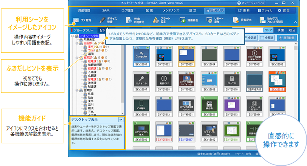Select the SKY45001 Linux terminal thumbnail
The image size is (307, 166).
pos(187,107)
